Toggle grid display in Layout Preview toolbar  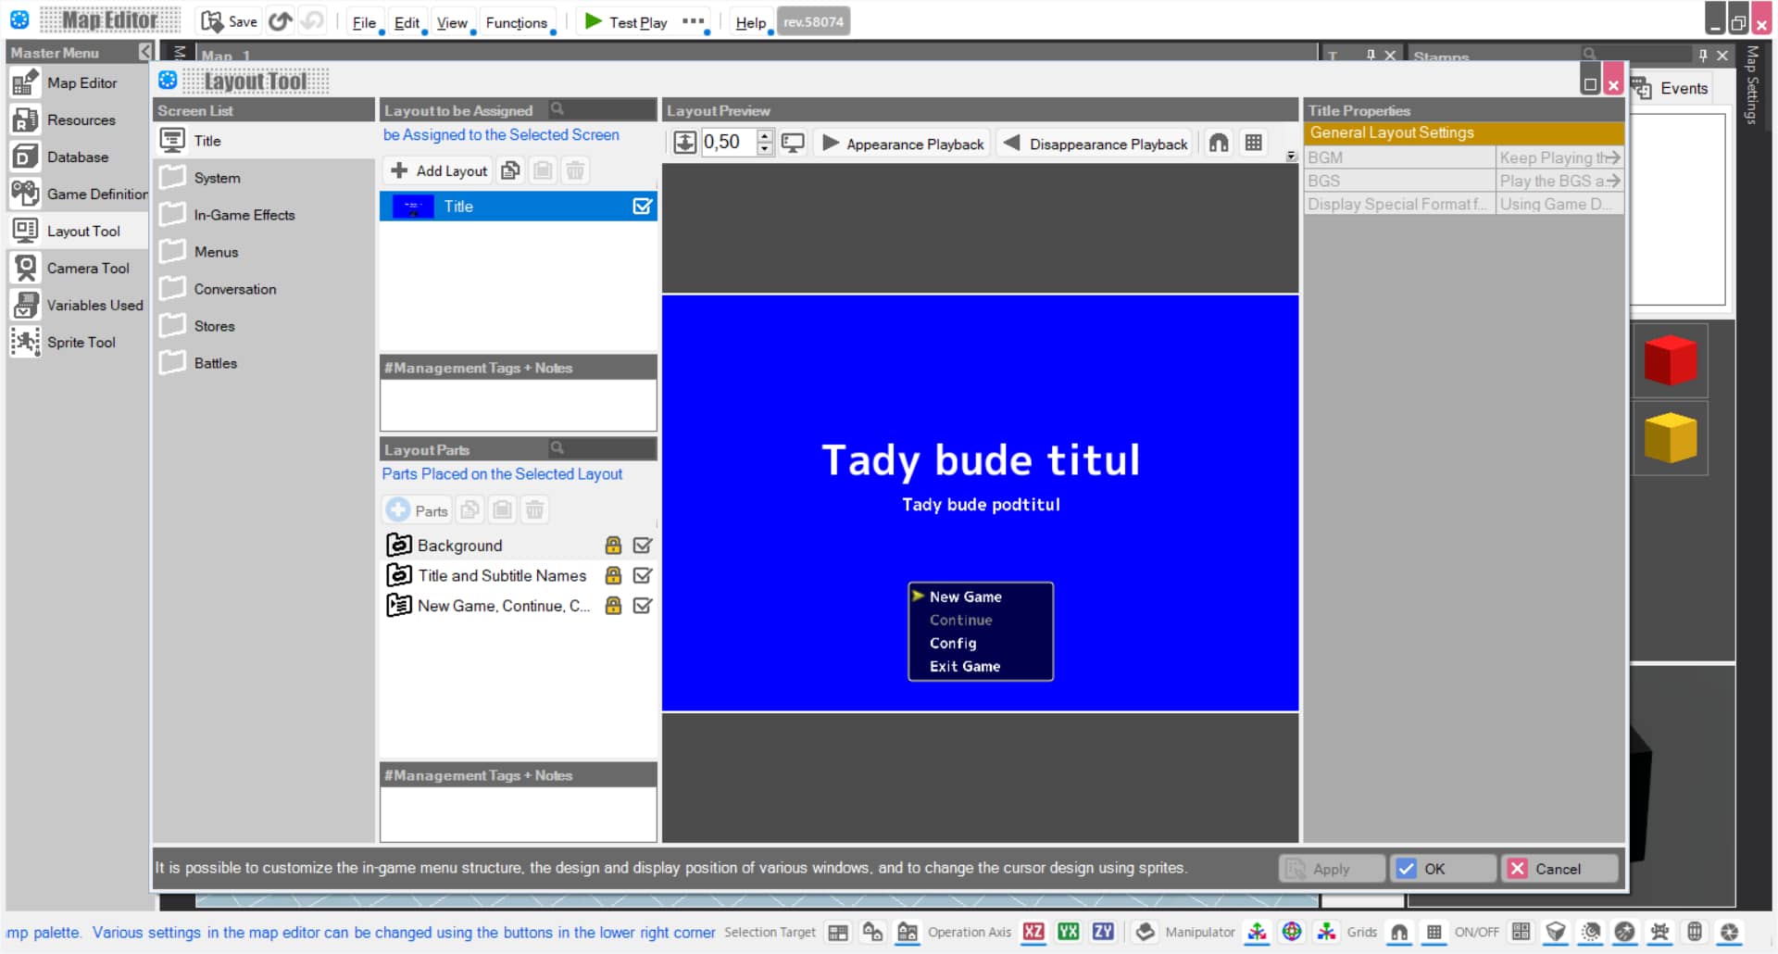[x=1253, y=143]
